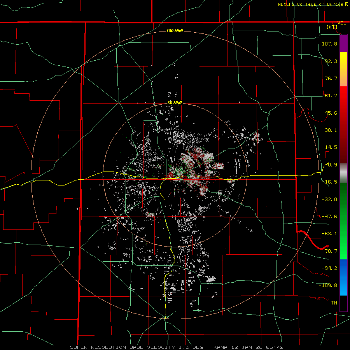Select the yellow-orange segment of the color bar

point(343,69)
